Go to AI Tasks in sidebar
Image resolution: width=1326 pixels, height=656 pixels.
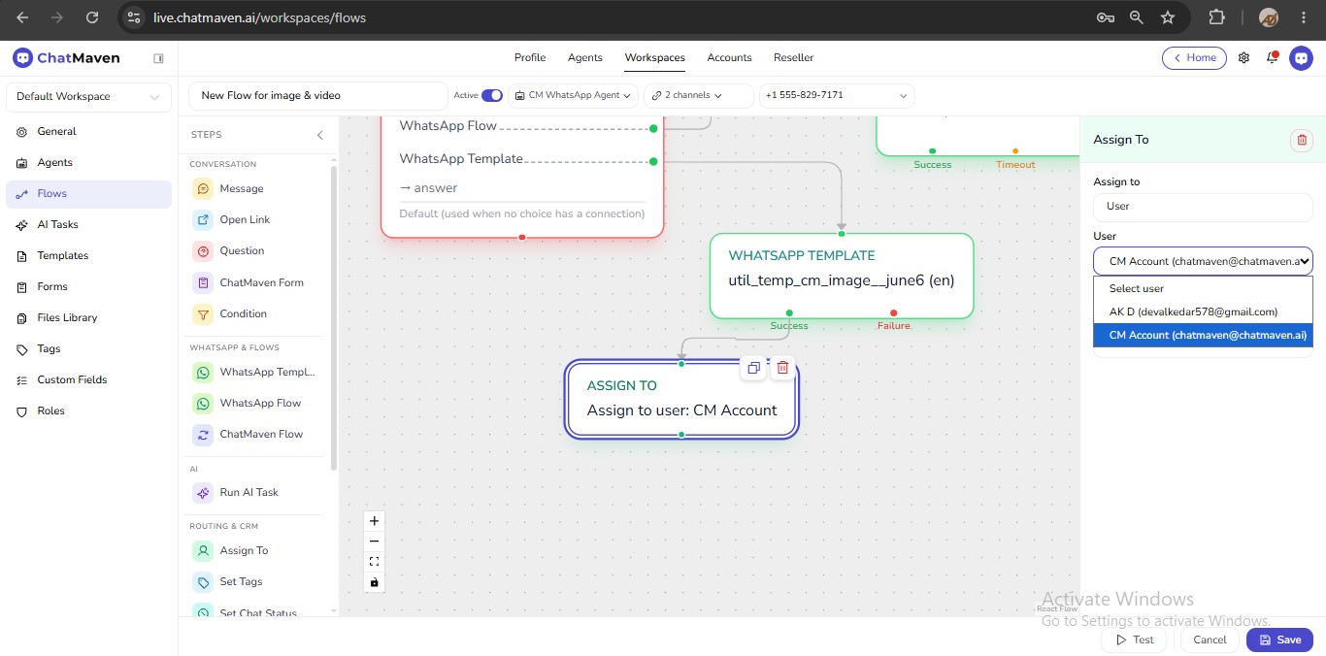tap(88, 225)
